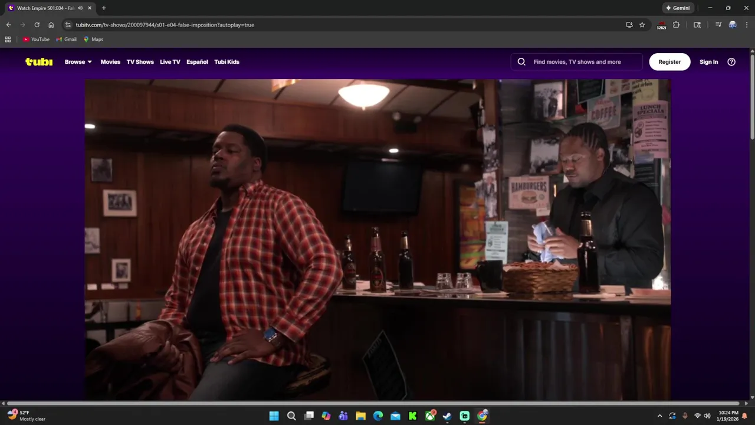Open Español section

coord(197,61)
